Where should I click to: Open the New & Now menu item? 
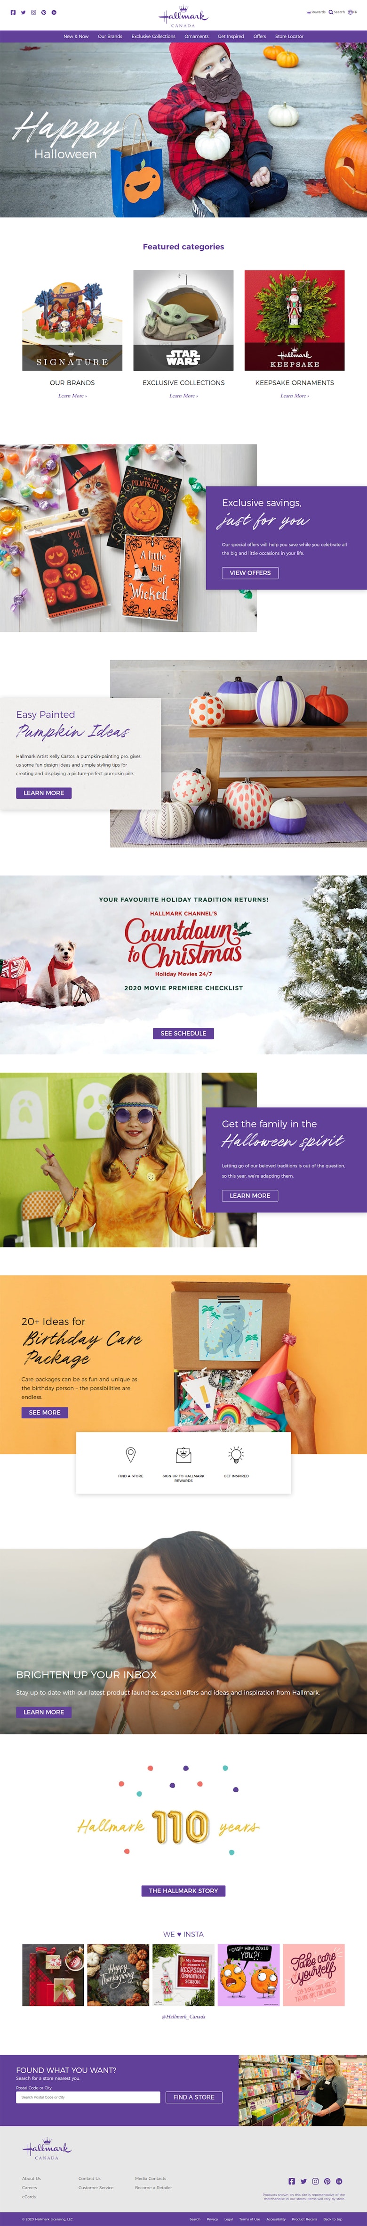(x=76, y=36)
